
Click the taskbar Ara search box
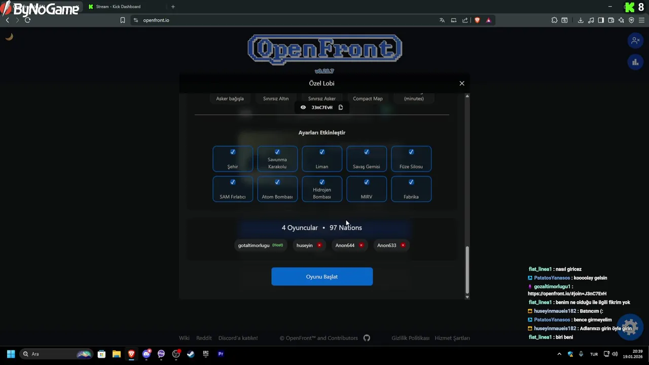coord(56,354)
